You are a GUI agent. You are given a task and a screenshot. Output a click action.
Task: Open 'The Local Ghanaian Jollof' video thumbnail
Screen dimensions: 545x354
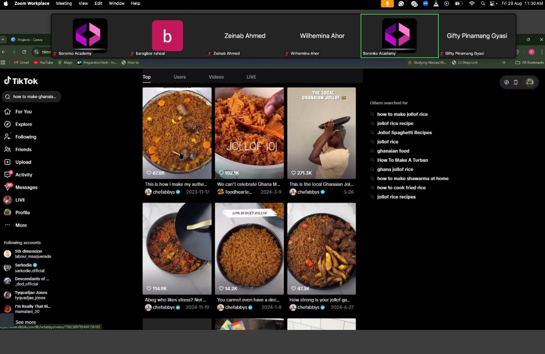[x=322, y=133]
